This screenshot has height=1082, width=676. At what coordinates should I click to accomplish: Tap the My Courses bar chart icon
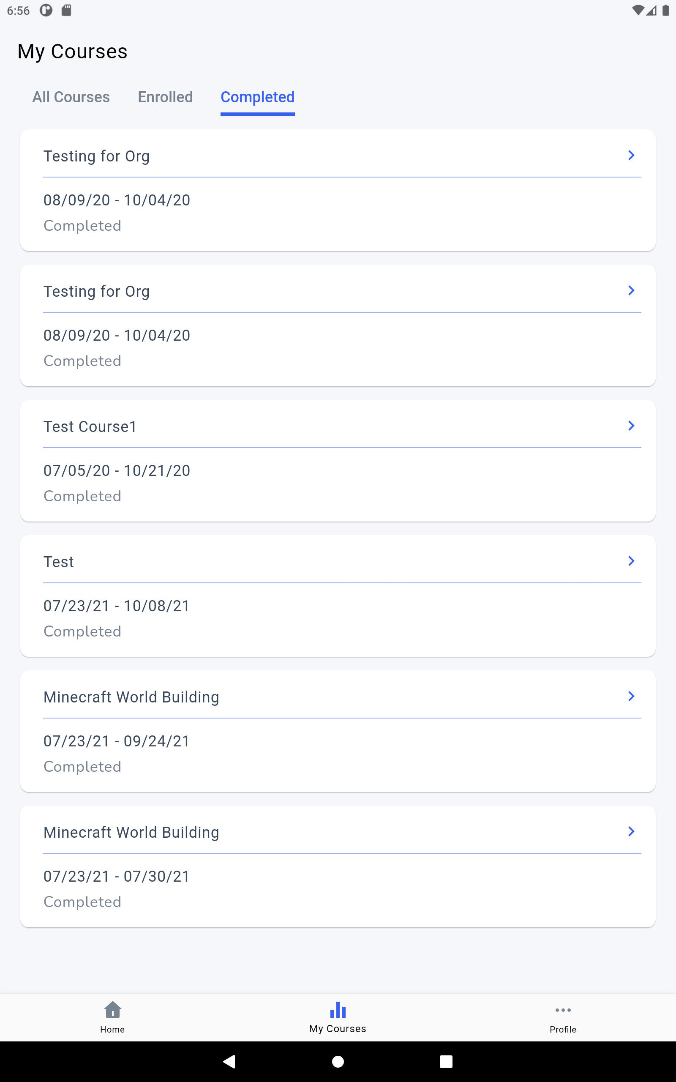tap(338, 1010)
